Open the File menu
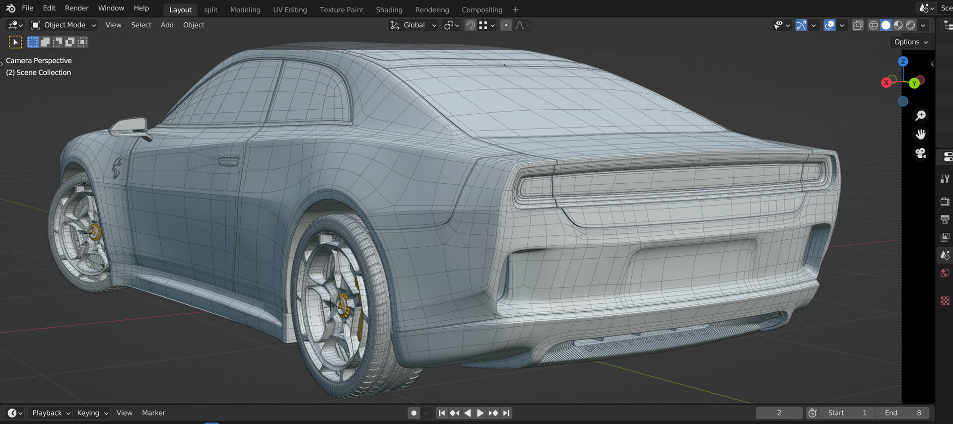This screenshot has height=424, width=953. coord(28,8)
